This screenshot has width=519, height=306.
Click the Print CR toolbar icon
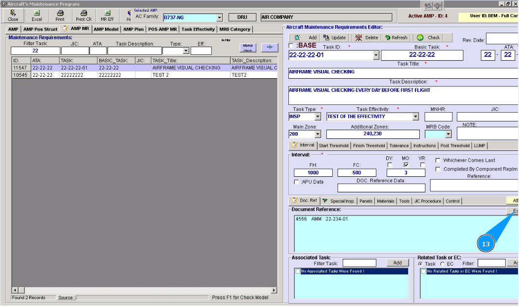pos(83,16)
